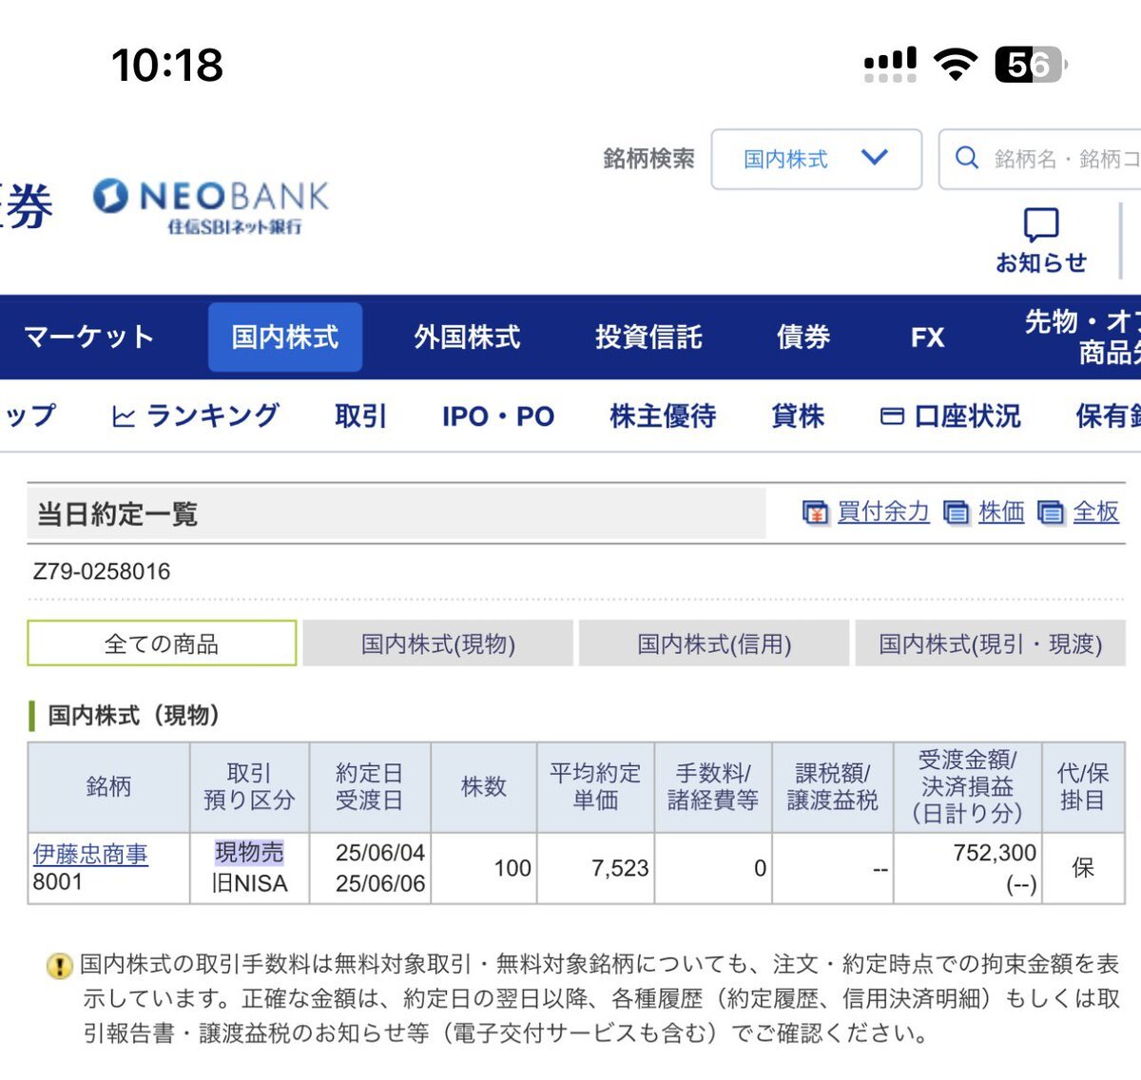The image size is (1141, 1080).
Task: Open the FX menu
Action: [927, 337]
